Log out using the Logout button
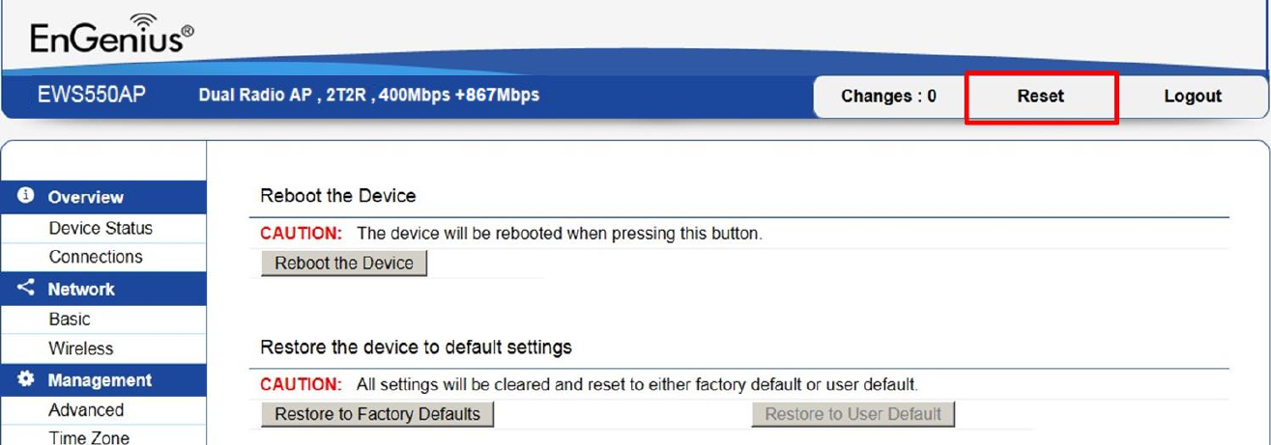The height and width of the screenshot is (445, 1271). click(x=1193, y=97)
